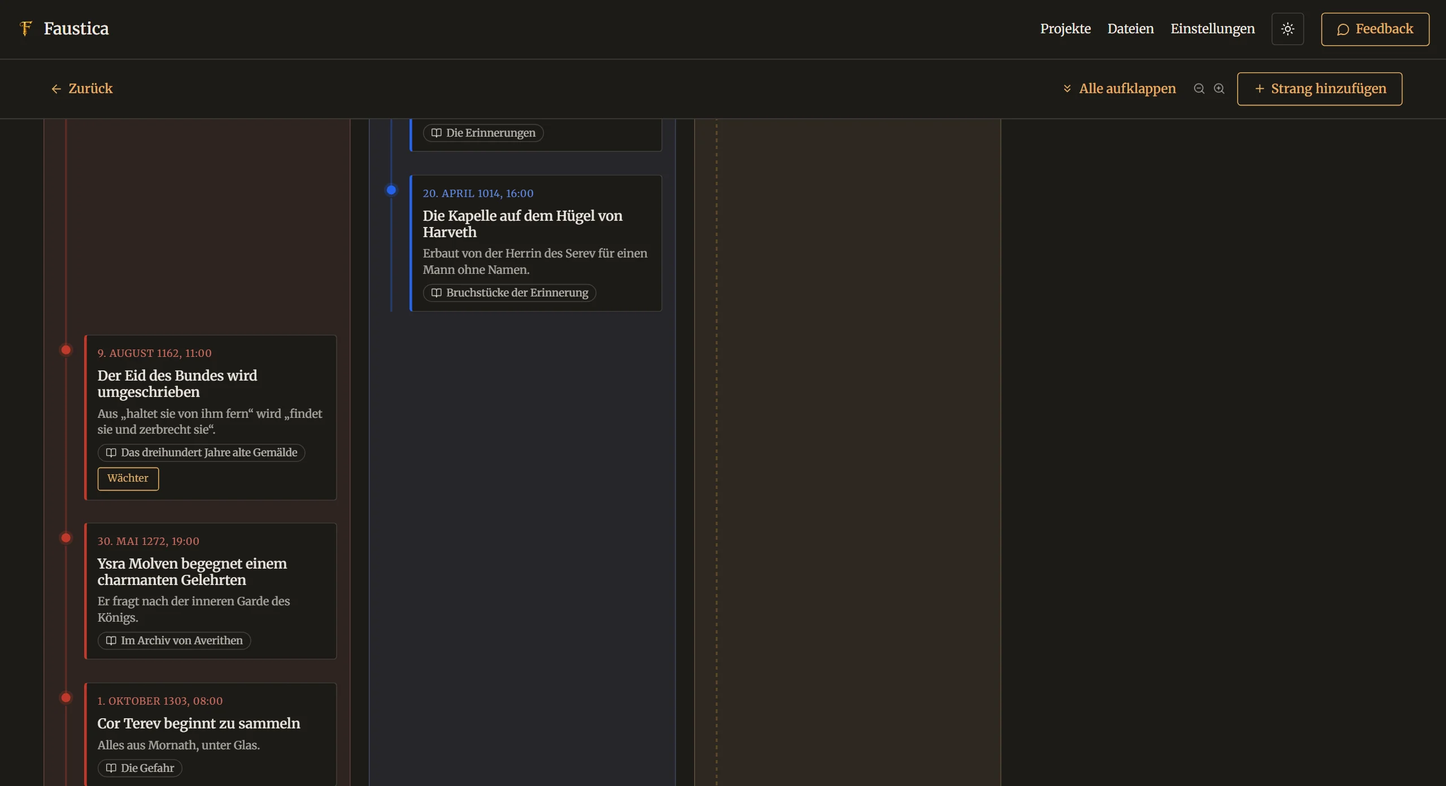Open event Die Kapelle auf dem Hügel von Harveth

pyautogui.click(x=522, y=224)
